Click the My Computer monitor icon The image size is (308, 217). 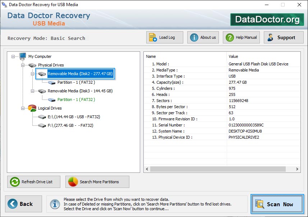coord(23,56)
